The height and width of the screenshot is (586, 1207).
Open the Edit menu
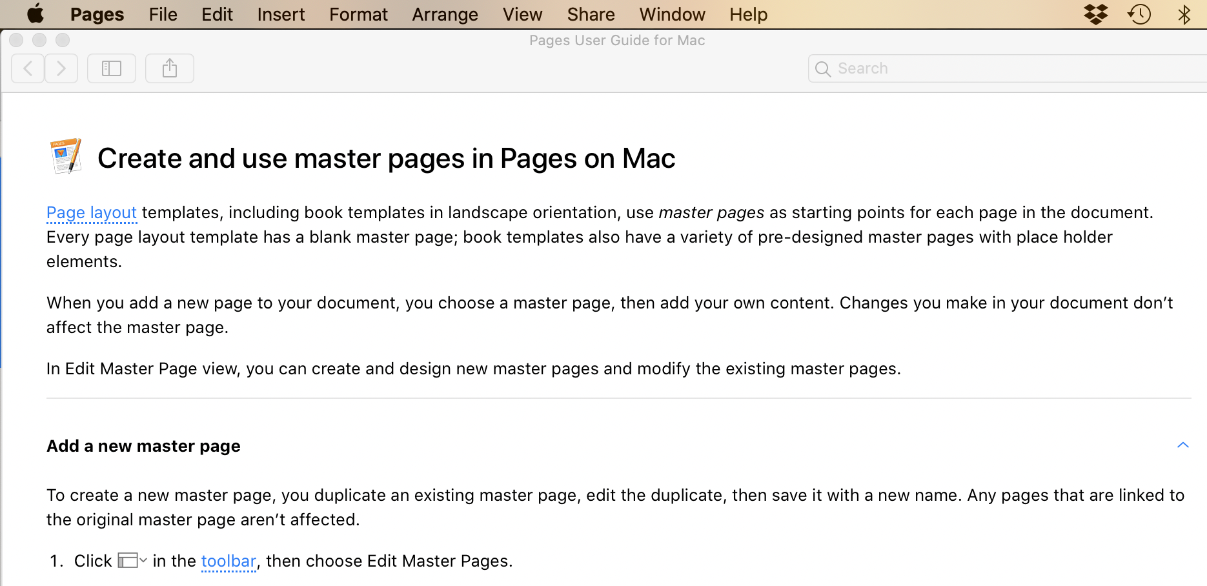click(217, 14)
